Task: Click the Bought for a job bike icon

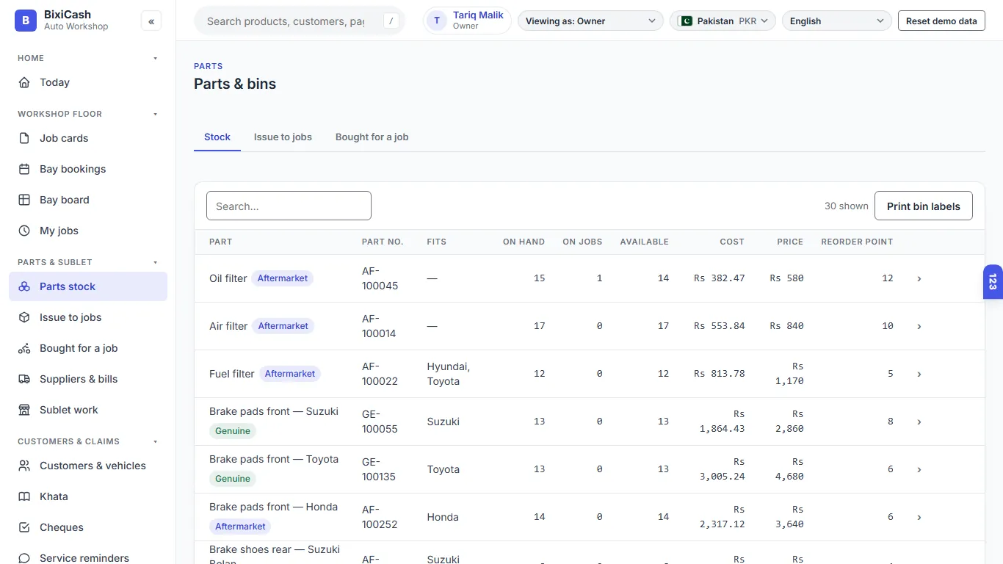Action: (24, 348)
